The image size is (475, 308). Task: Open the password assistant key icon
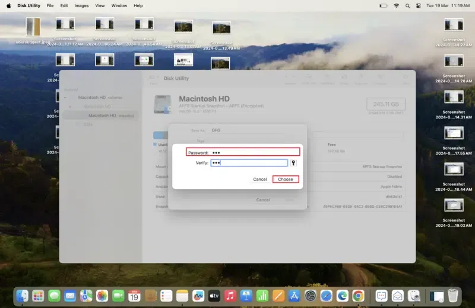click(x=293, y=163)
